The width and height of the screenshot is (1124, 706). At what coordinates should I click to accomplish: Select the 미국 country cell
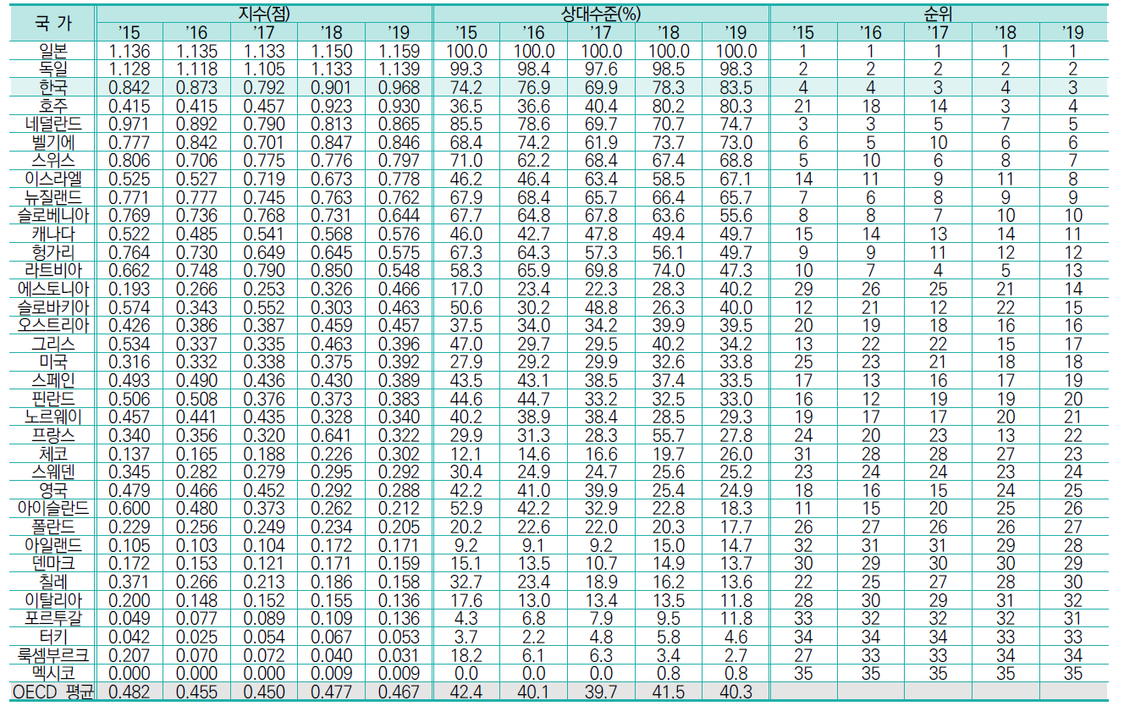pos(52,361)
